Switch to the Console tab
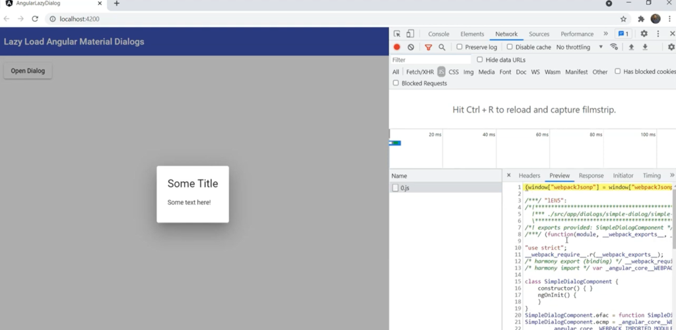676x330 pixels. point(438,34)
